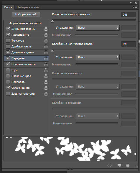The image size is (140, 173).
Task: Select the Кисть tab
Action: coord(8,7)
